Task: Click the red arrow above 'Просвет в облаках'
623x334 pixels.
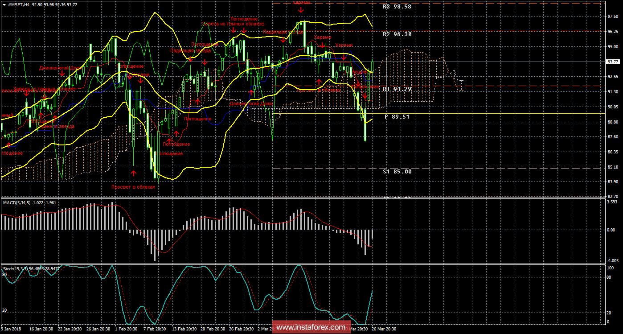Action: 133,172
